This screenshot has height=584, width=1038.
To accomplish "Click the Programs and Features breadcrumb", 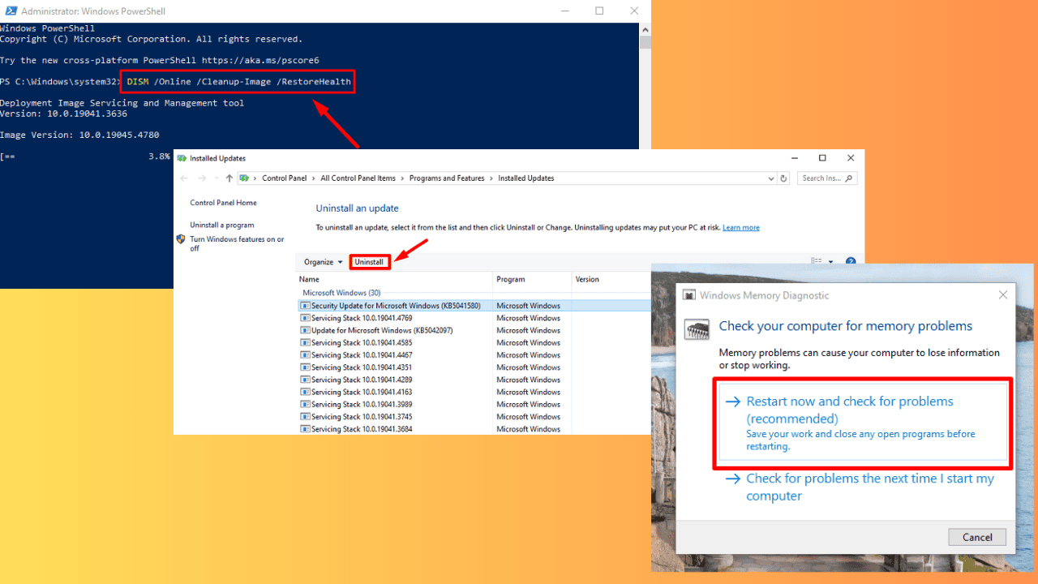I will click(447, 178).
